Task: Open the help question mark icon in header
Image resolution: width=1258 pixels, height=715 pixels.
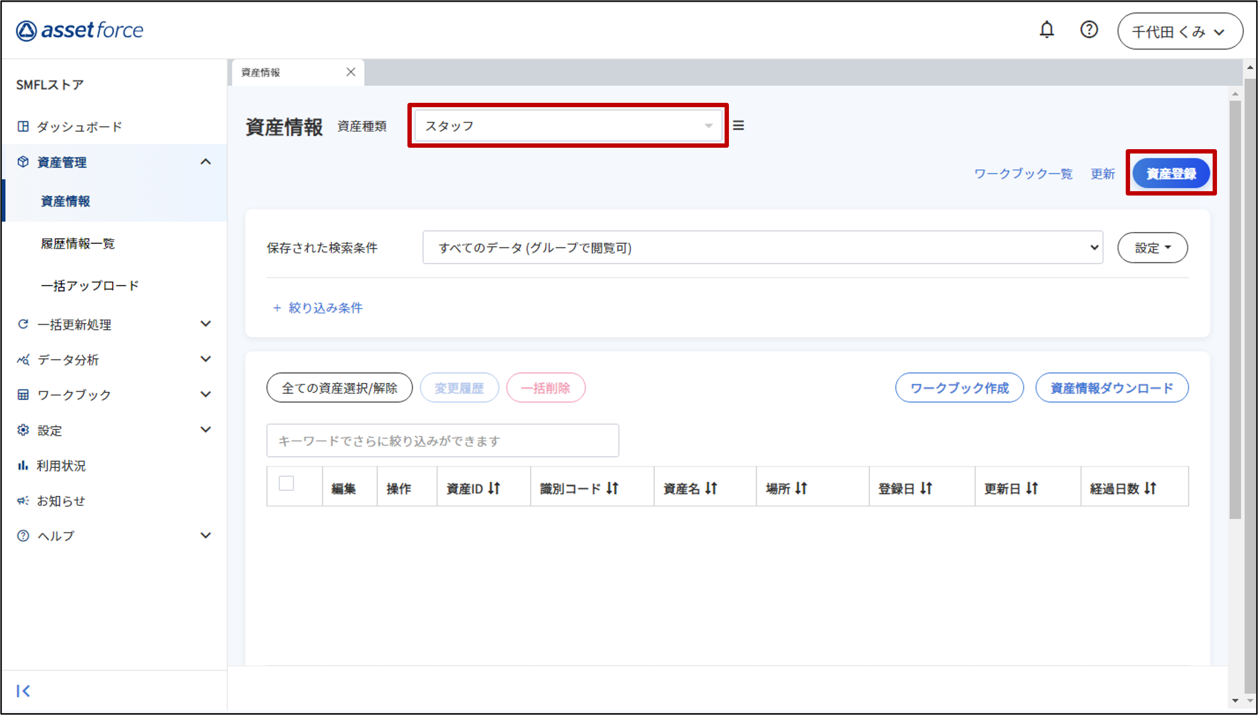Action: point(1089,30)
